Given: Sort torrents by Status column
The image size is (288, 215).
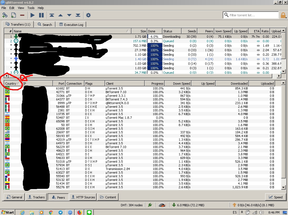Looking at the screenshot, I should tap(172, 31).
